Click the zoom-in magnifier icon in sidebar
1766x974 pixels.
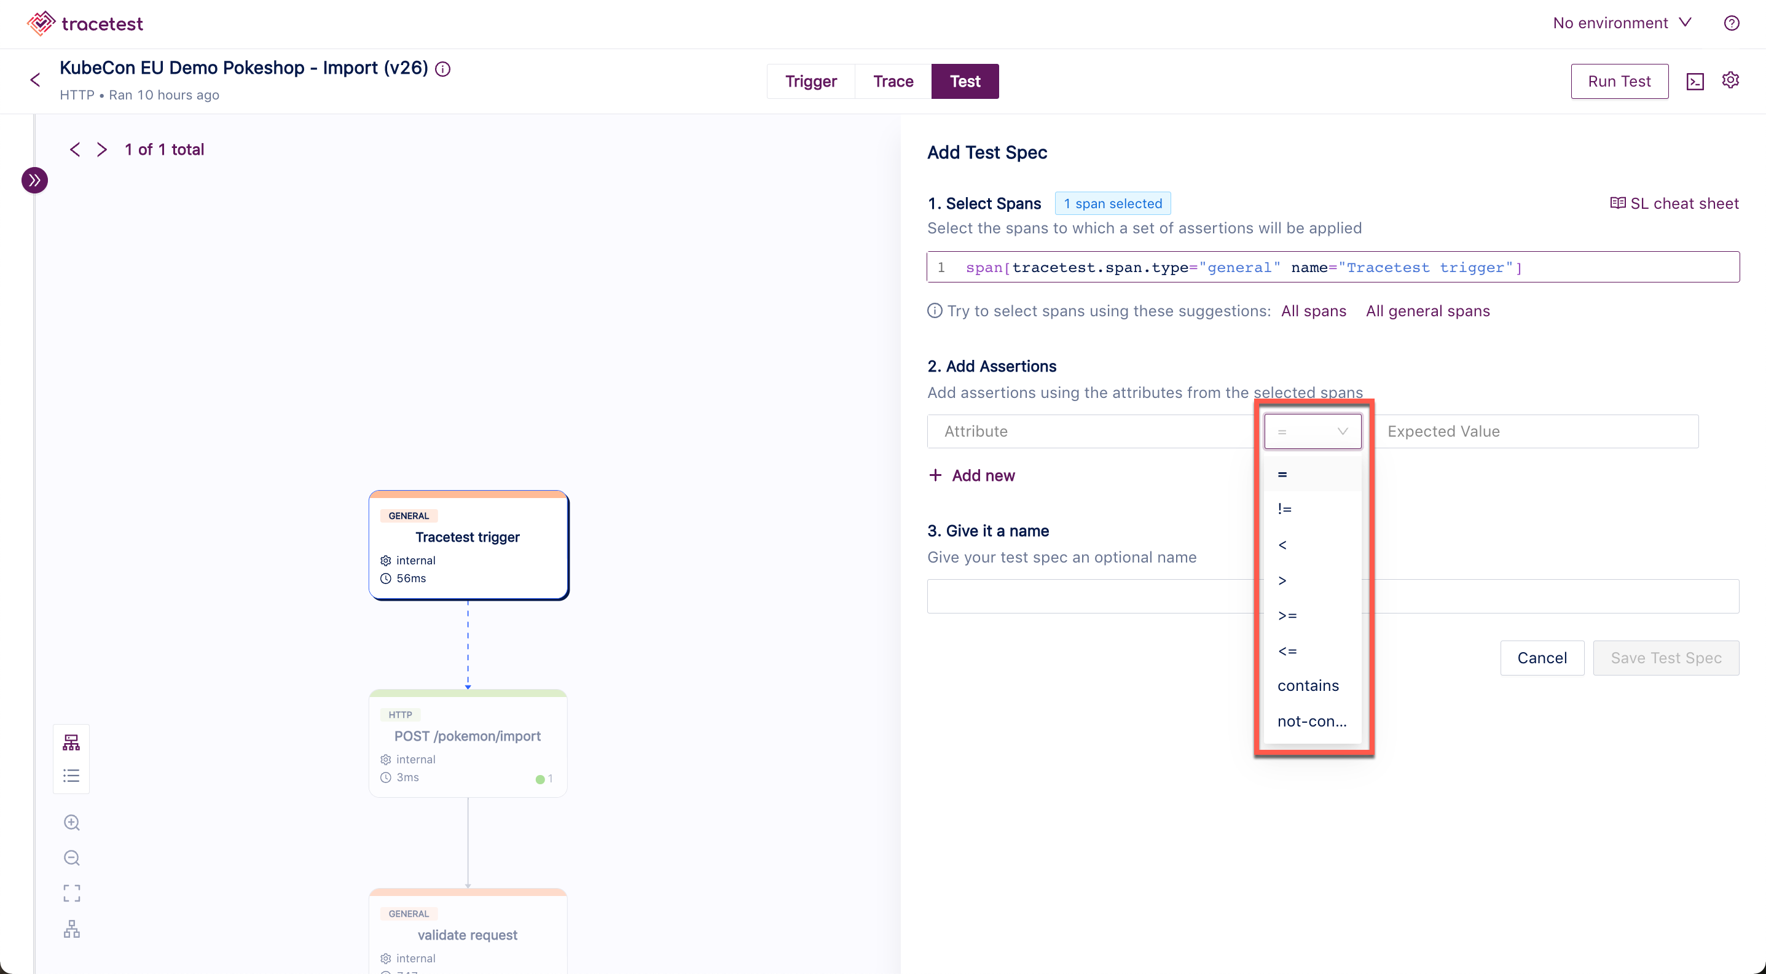[x=72, y=822]
